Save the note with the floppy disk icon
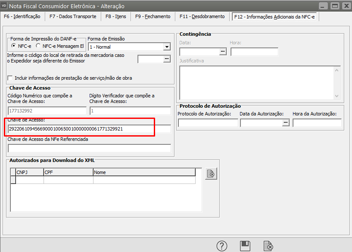 [x=245, y=246]
